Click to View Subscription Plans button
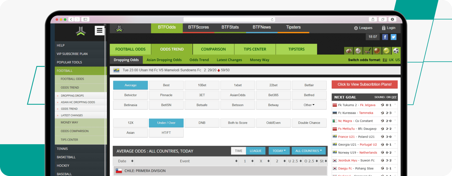 pyautogui.click(x=365, y=84)
